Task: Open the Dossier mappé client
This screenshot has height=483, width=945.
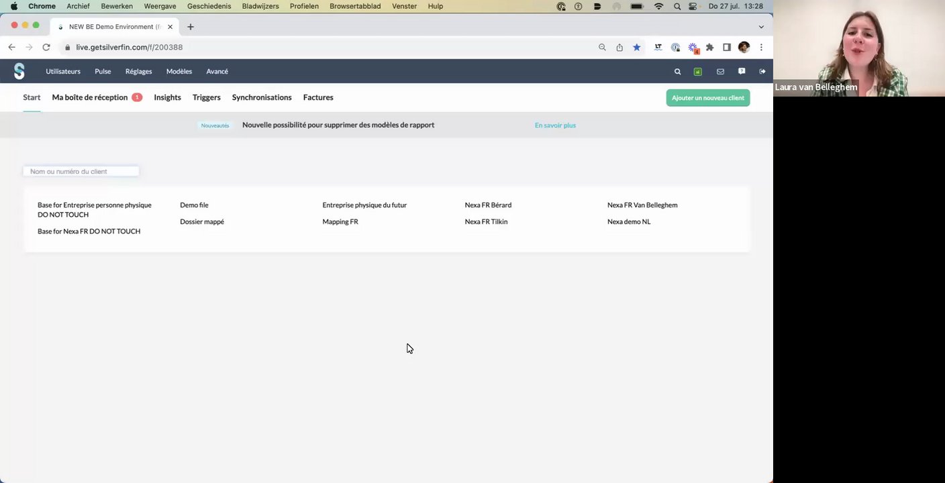Action: (202, 221)
